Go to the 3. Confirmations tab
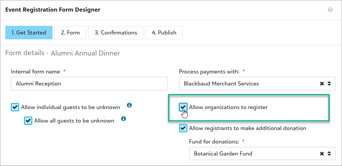Image resolution: width=342 pixels, height=166 pixels. [116, 33]
